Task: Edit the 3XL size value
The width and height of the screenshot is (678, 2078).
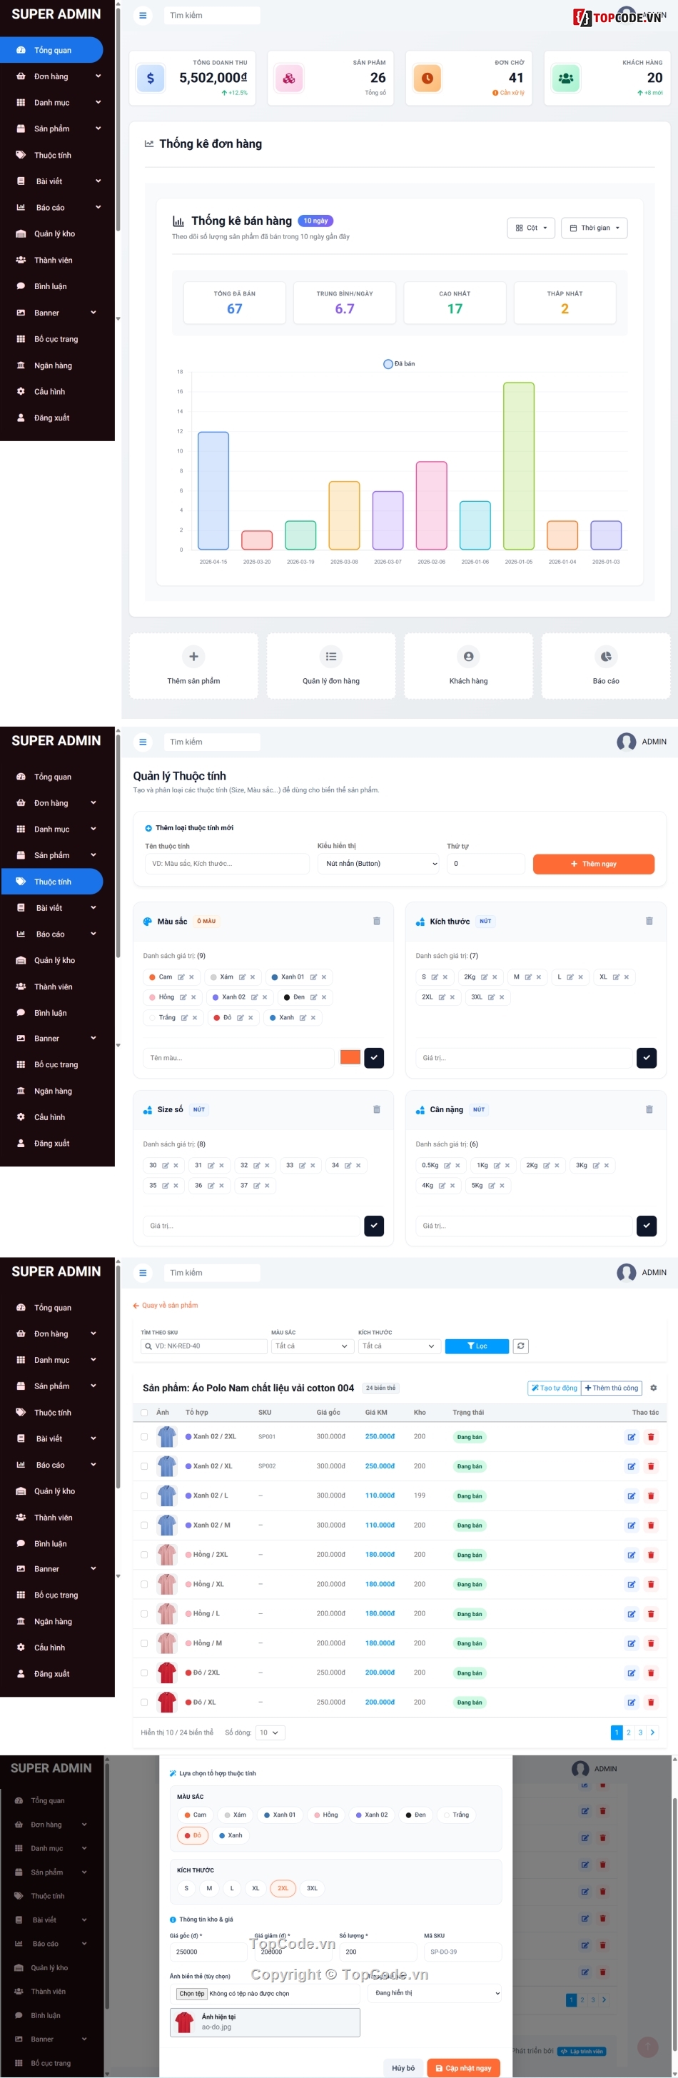Action: click(x=491, y=997)
